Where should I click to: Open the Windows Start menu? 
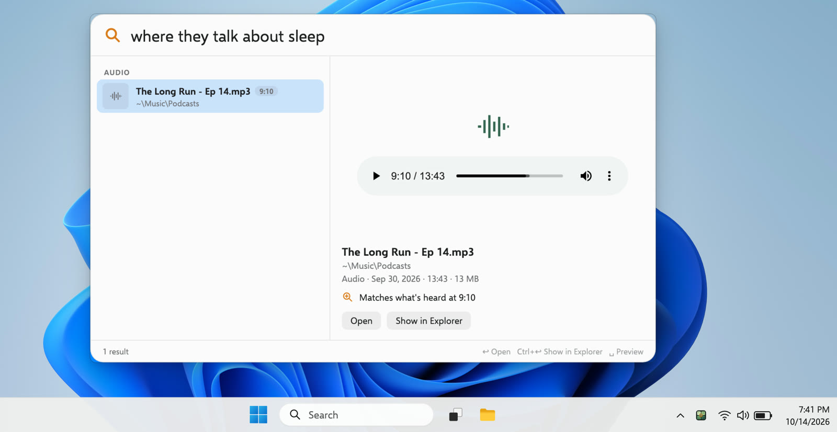coord(258,415)
